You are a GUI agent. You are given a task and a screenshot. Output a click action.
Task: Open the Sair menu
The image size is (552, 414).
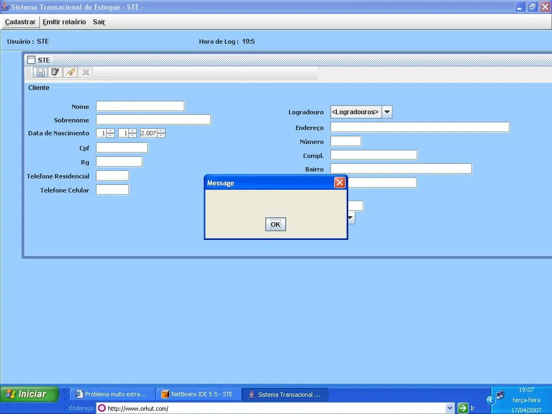pos(99,22)
